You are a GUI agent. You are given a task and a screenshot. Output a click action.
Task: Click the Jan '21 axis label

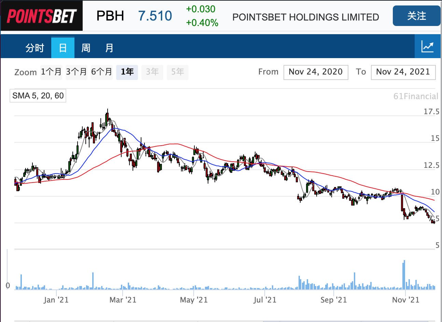(x=56, y=300)
